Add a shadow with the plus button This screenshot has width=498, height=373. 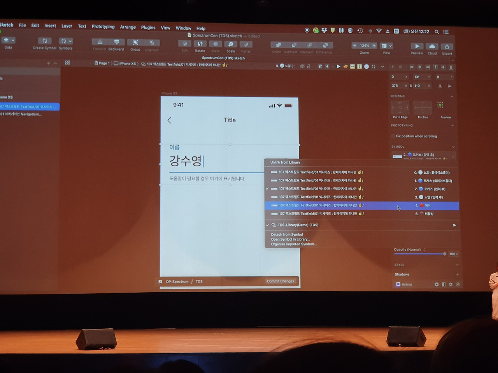(x=458, y=274)
